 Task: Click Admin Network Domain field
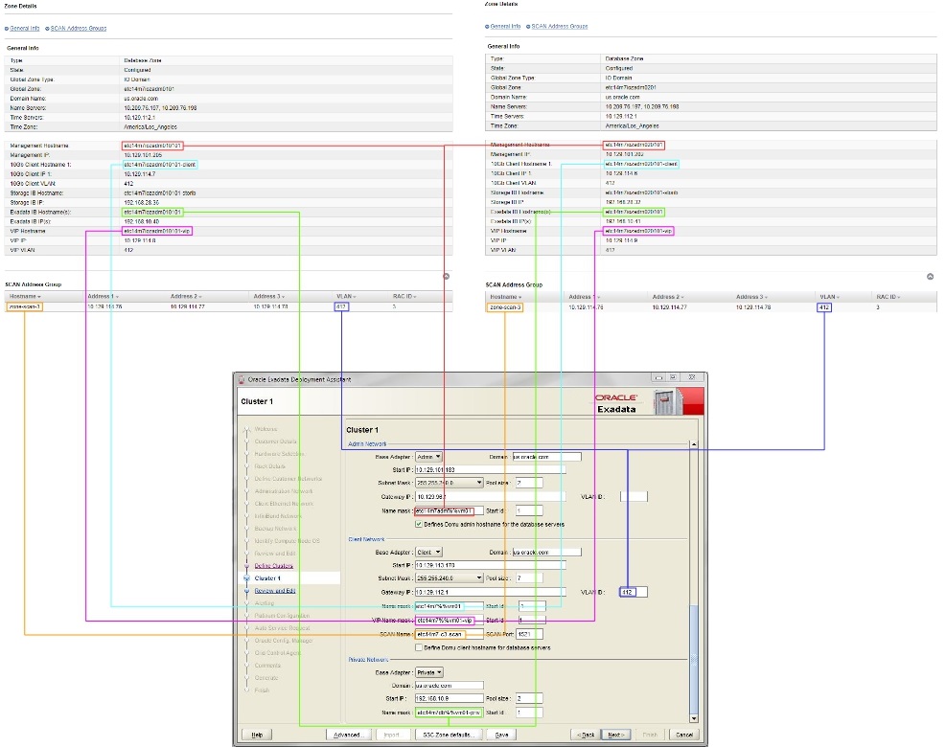point(546,457)
